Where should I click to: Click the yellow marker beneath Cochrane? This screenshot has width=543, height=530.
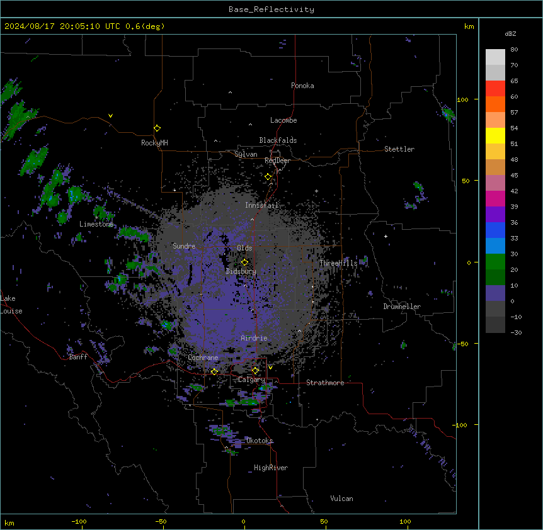(x=214, y=371)
